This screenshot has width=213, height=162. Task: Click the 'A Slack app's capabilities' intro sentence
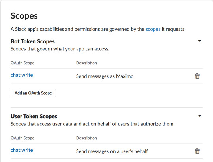98,29
